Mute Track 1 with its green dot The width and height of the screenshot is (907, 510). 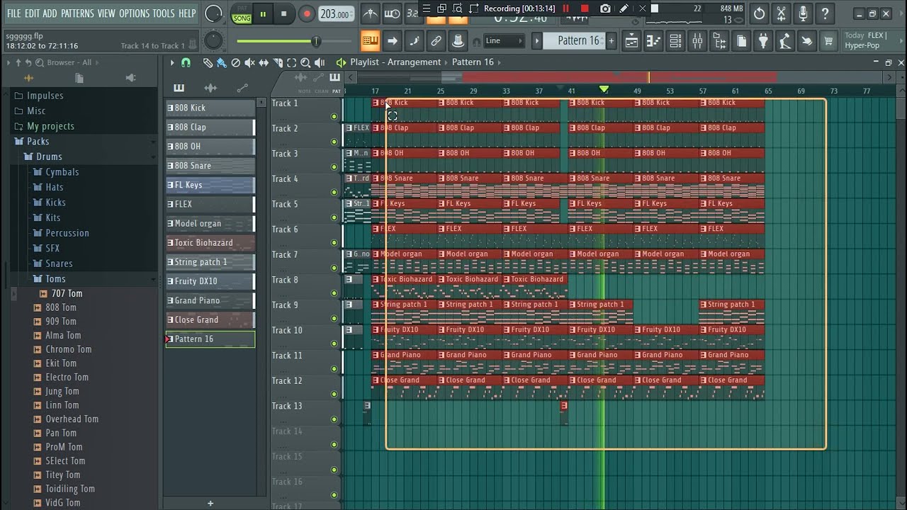[334, 116]
